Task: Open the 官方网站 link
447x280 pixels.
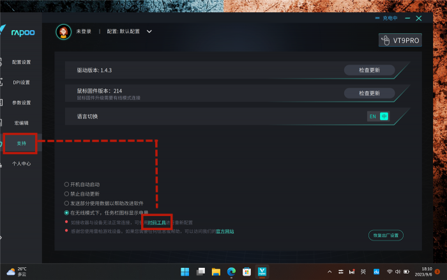Action: click(224, 231)
